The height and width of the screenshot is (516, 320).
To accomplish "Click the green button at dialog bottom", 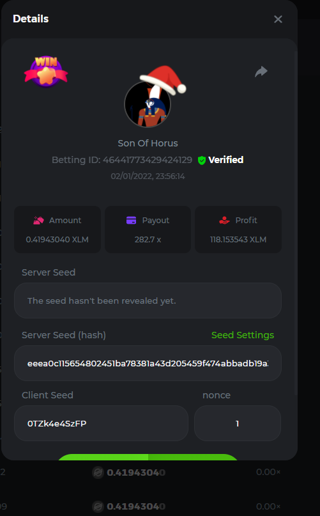I will [148, 457].
